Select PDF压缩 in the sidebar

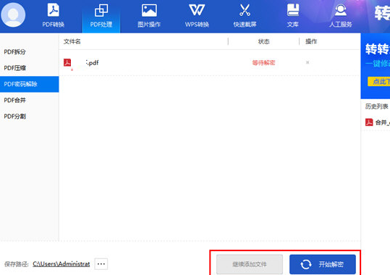pos(30,68)
